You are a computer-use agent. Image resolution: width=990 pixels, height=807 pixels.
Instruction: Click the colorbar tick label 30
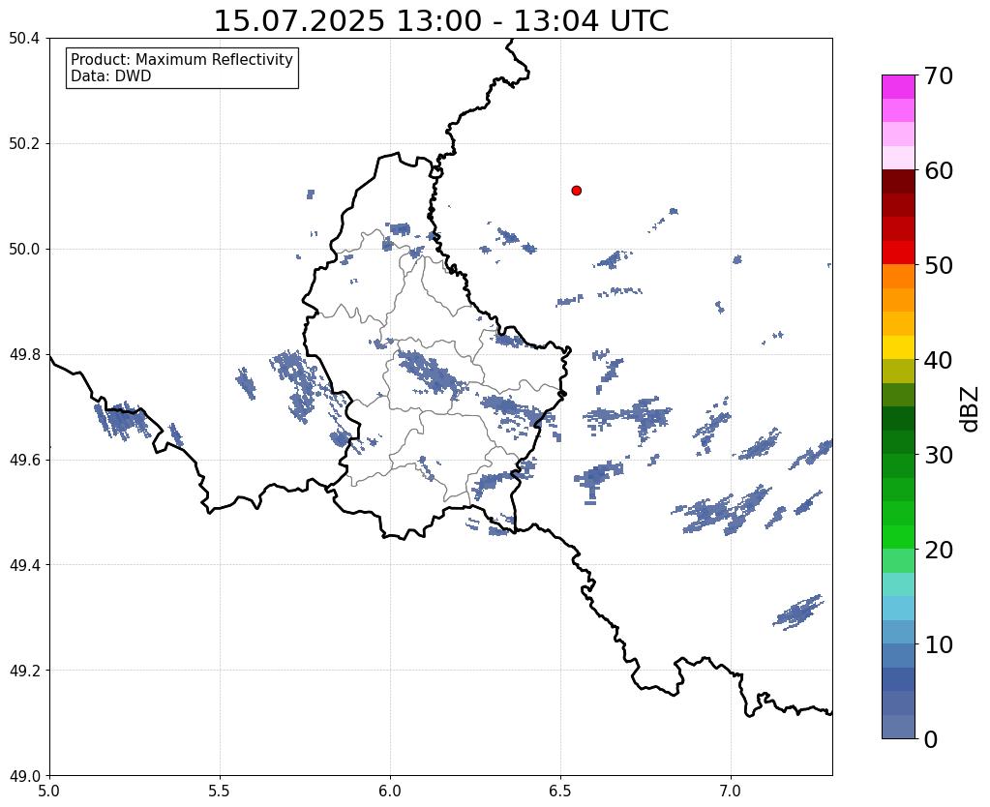point(939,455)
